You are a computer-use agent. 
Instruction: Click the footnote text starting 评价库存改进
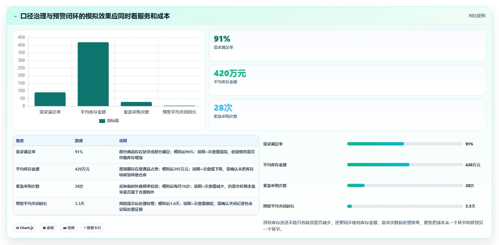click(373, 226)
